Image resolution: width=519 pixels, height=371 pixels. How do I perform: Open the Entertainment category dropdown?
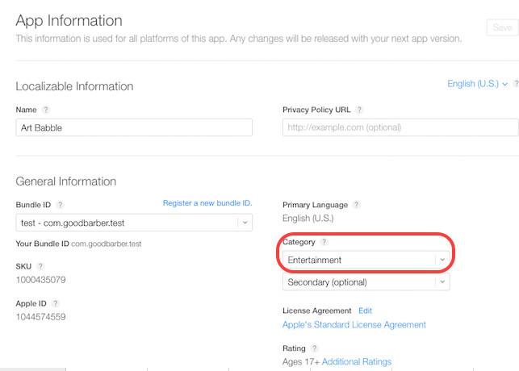click(442, 260)
